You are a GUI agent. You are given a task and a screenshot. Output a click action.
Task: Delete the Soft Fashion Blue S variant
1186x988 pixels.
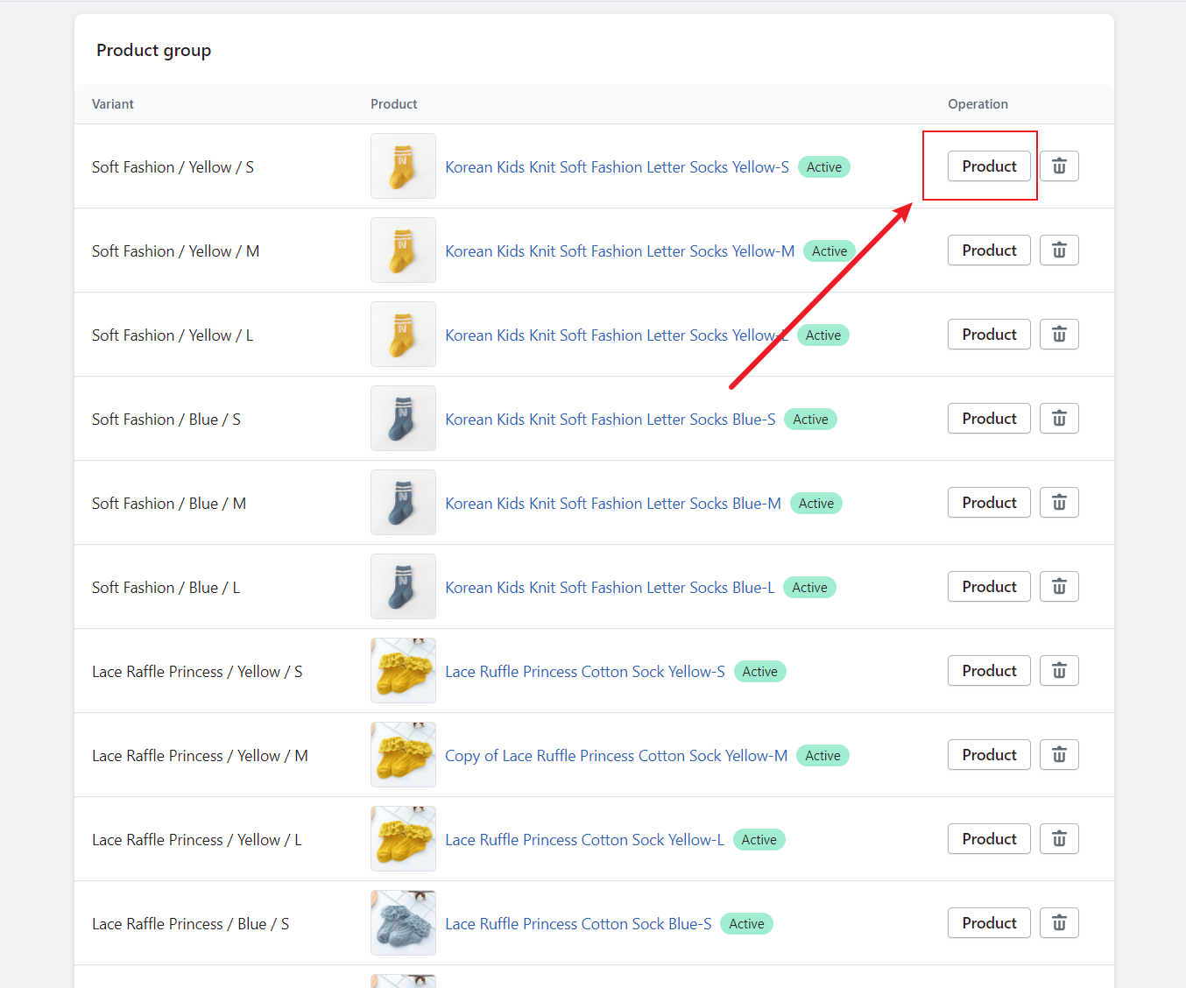[x=1059, y=419]
